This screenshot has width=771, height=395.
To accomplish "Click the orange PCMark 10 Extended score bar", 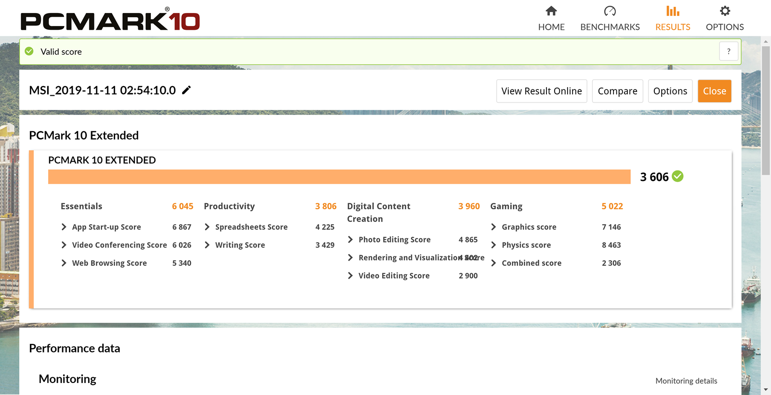I will [x=339, y=177].
